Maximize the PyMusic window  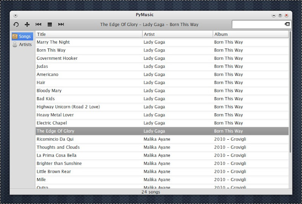[280, 15]
